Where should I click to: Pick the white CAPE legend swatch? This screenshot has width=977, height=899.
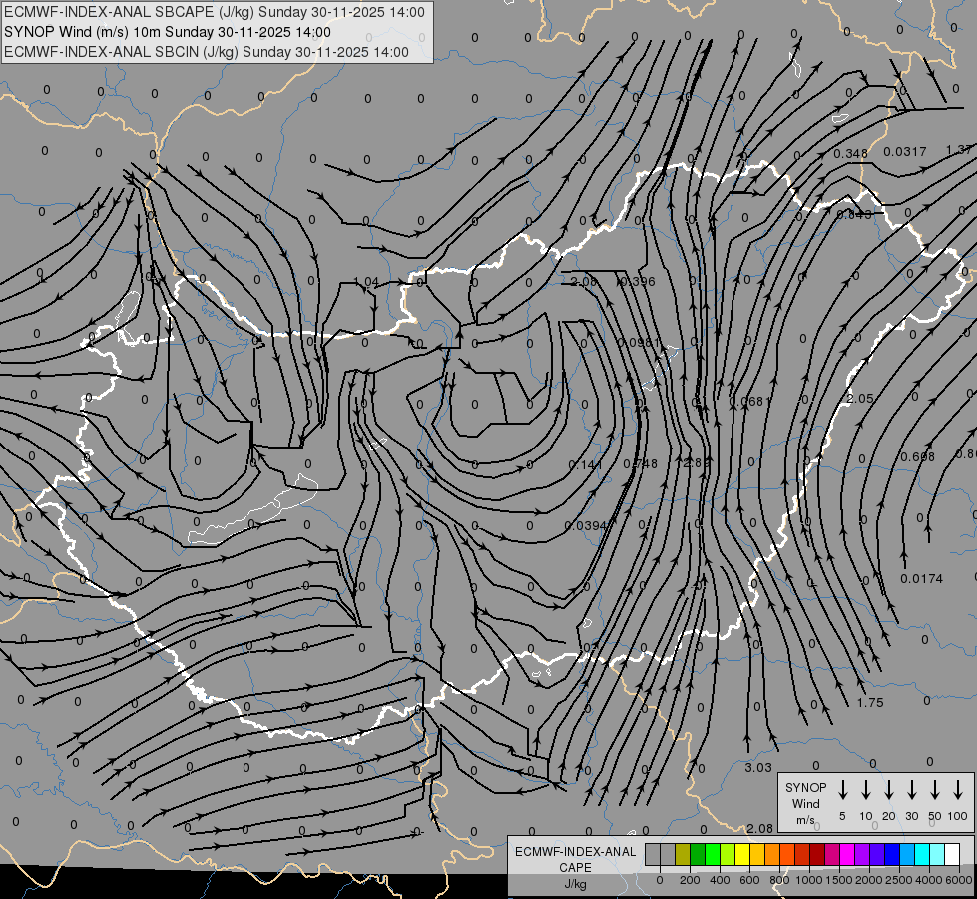951,855
